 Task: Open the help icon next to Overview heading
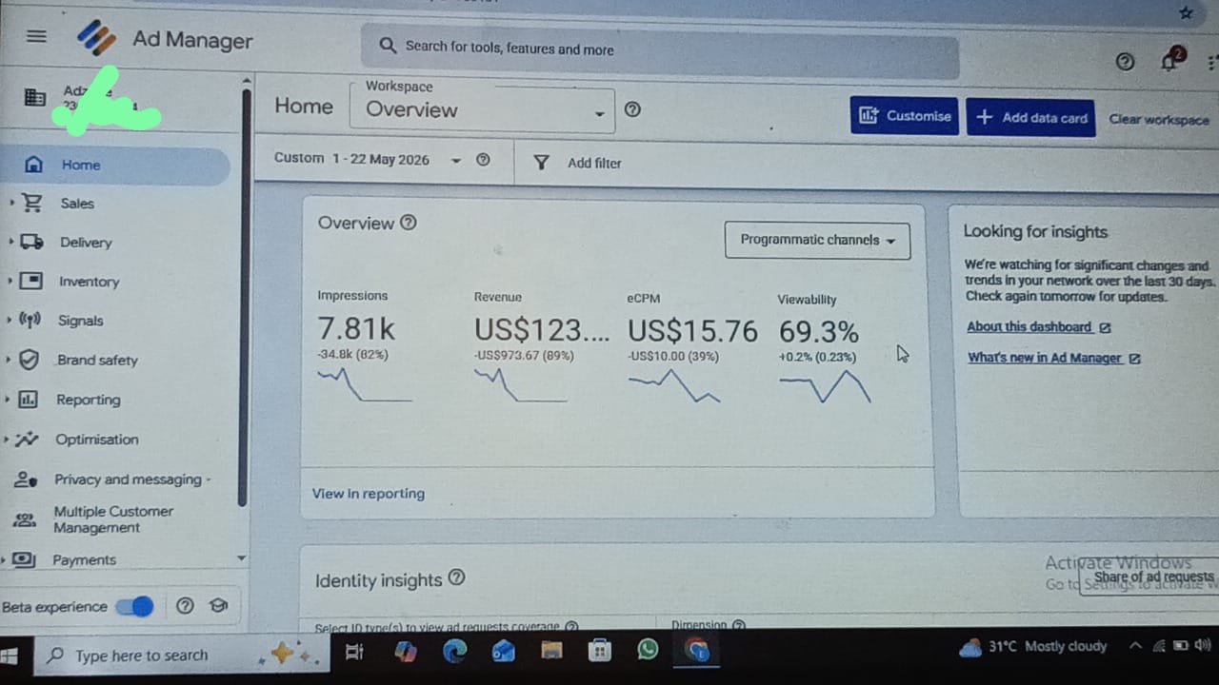pyautogui.click(x=409, y=223)
